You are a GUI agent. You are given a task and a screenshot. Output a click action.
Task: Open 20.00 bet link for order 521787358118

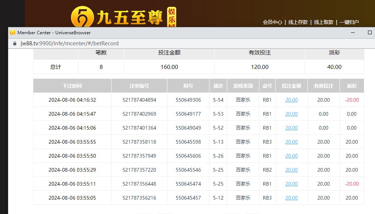[291, 142]
